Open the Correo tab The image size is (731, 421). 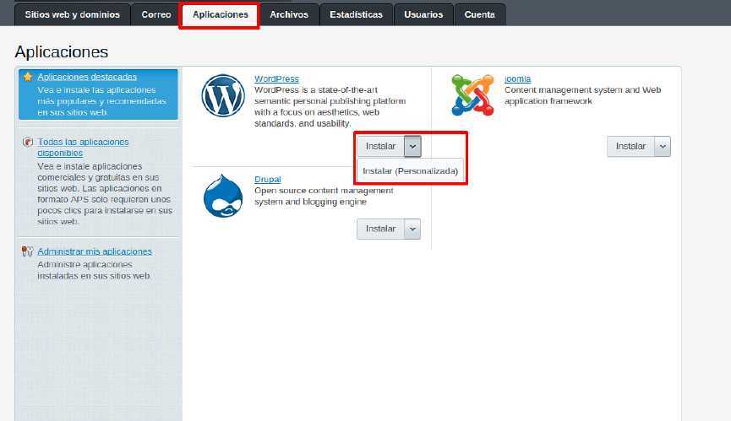click(x=155, y=14)
